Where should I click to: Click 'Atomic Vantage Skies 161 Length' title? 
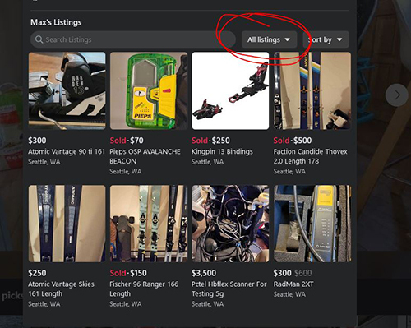point(61,289)
